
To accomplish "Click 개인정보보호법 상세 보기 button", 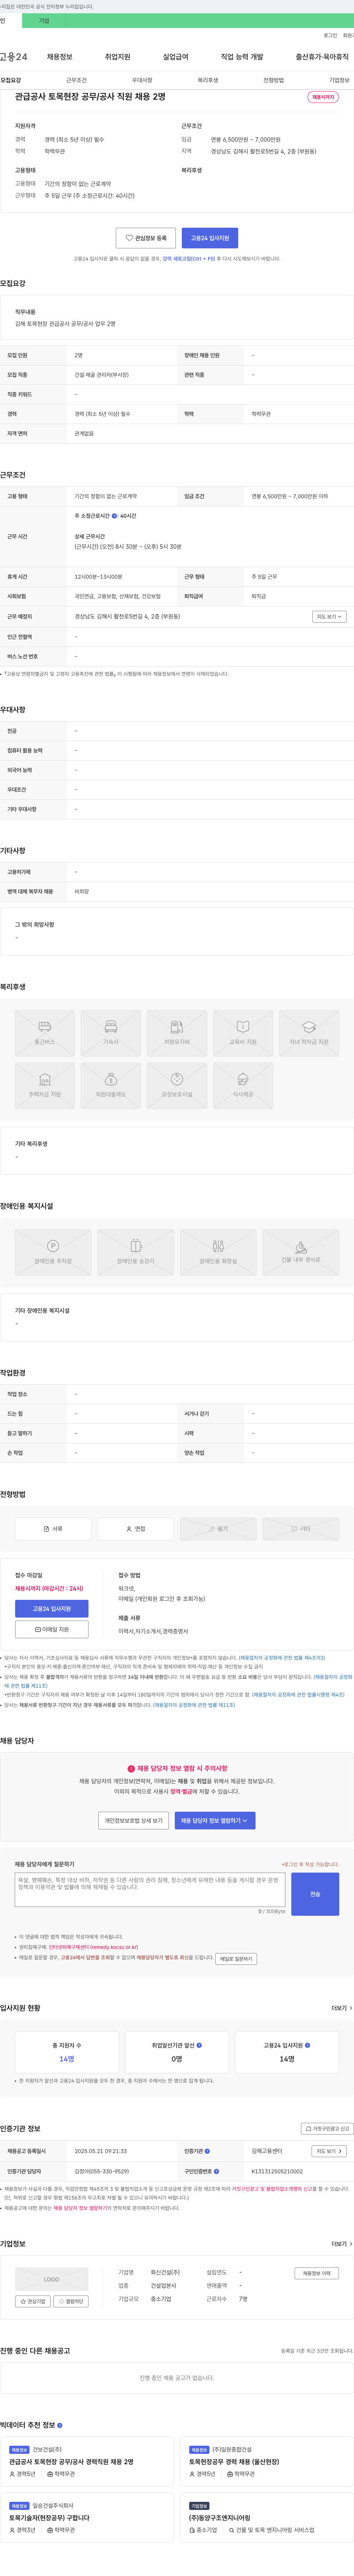I will pyautogui.click(x=133, y=1821).
